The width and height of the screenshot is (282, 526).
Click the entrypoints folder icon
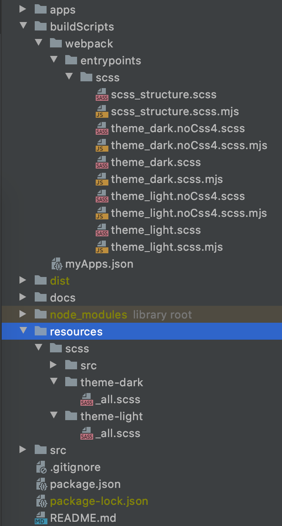(71, 60)
